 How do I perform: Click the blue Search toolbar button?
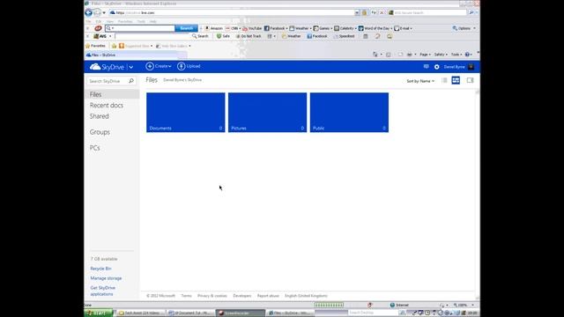(x=186, y=28)
